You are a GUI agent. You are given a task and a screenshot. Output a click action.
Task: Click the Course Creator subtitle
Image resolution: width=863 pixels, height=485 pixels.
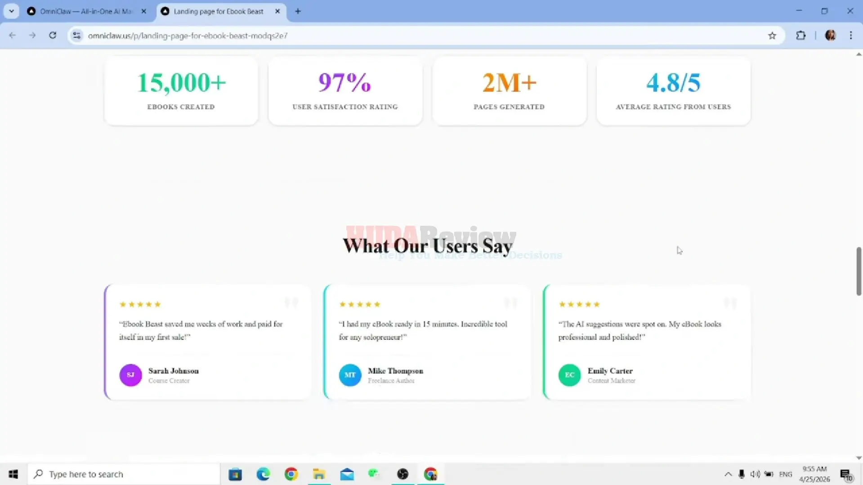(169, 381)
